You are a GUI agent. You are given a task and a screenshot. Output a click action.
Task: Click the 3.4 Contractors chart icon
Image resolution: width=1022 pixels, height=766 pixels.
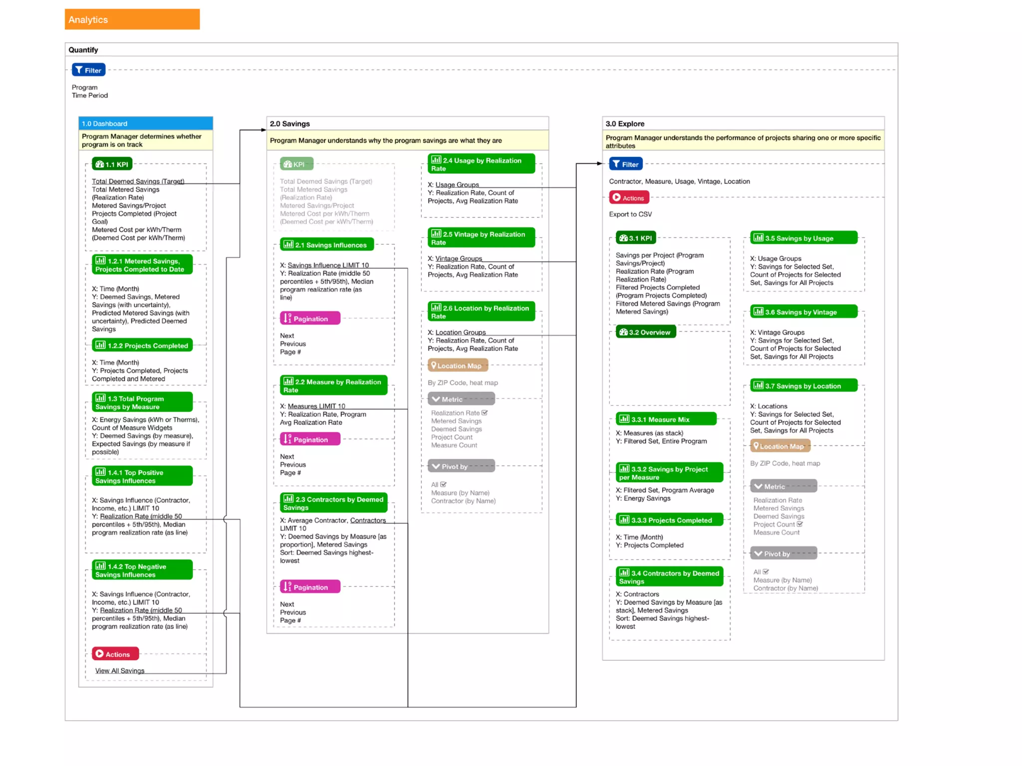tap(624, 573)
